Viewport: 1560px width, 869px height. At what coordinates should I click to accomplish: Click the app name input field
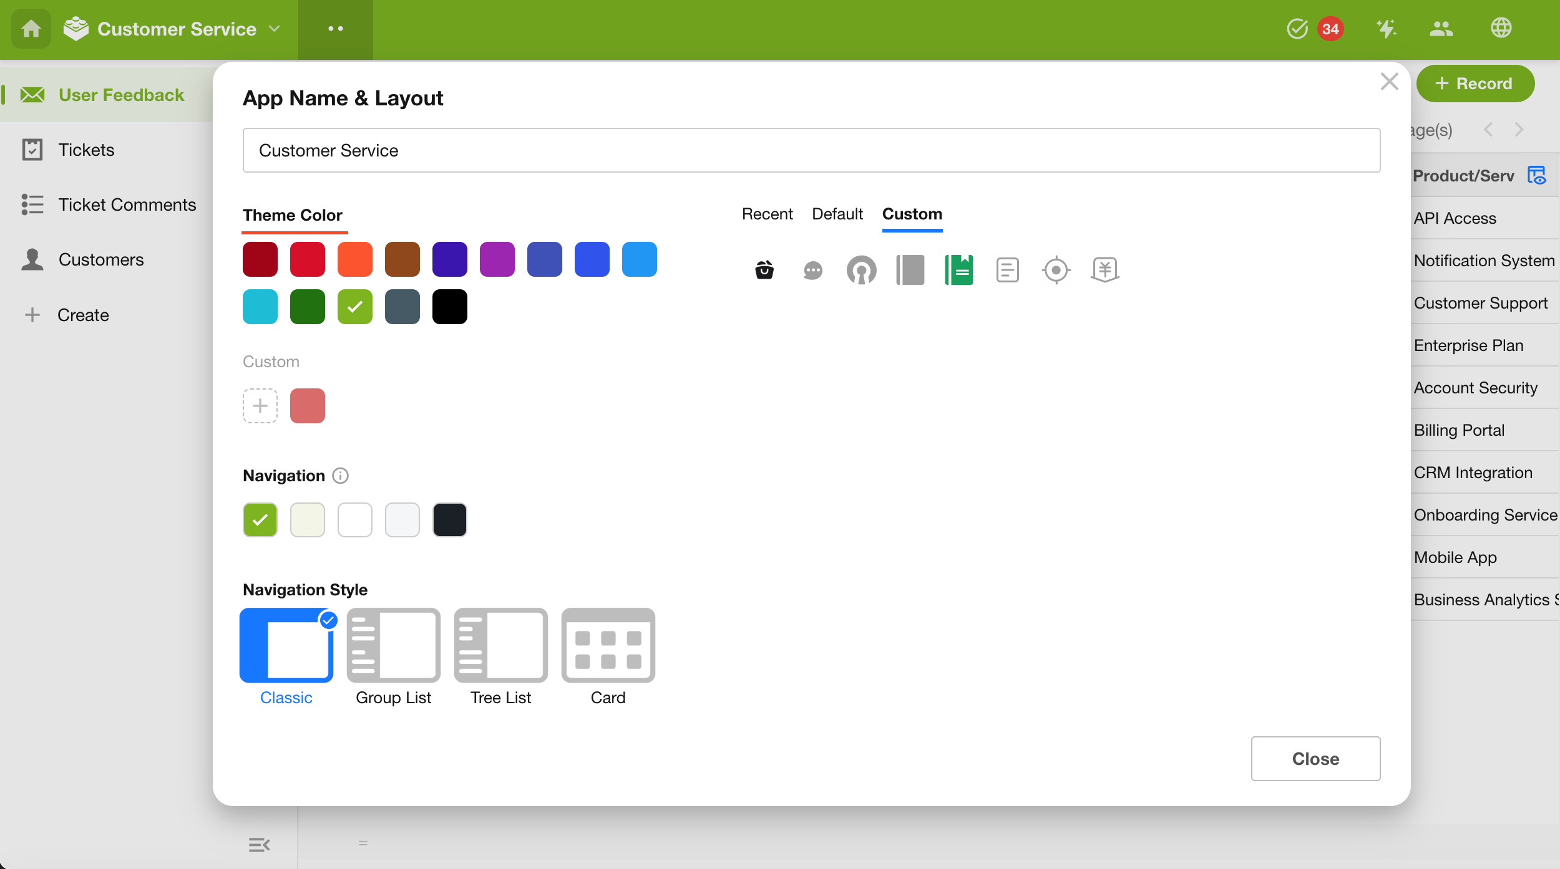click(811, 150)
